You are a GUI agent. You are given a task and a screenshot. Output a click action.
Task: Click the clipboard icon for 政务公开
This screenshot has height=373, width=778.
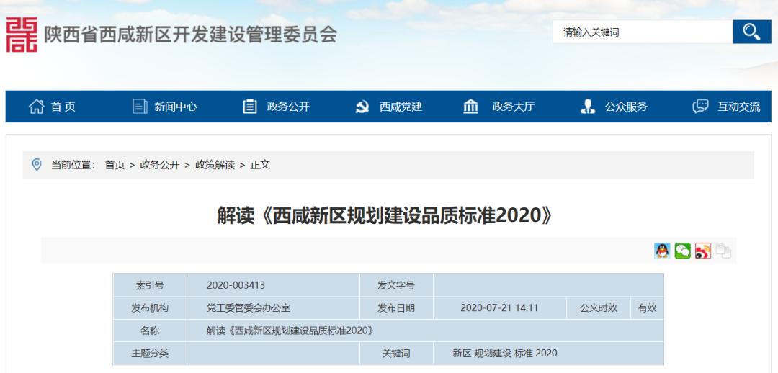[250, 106]
